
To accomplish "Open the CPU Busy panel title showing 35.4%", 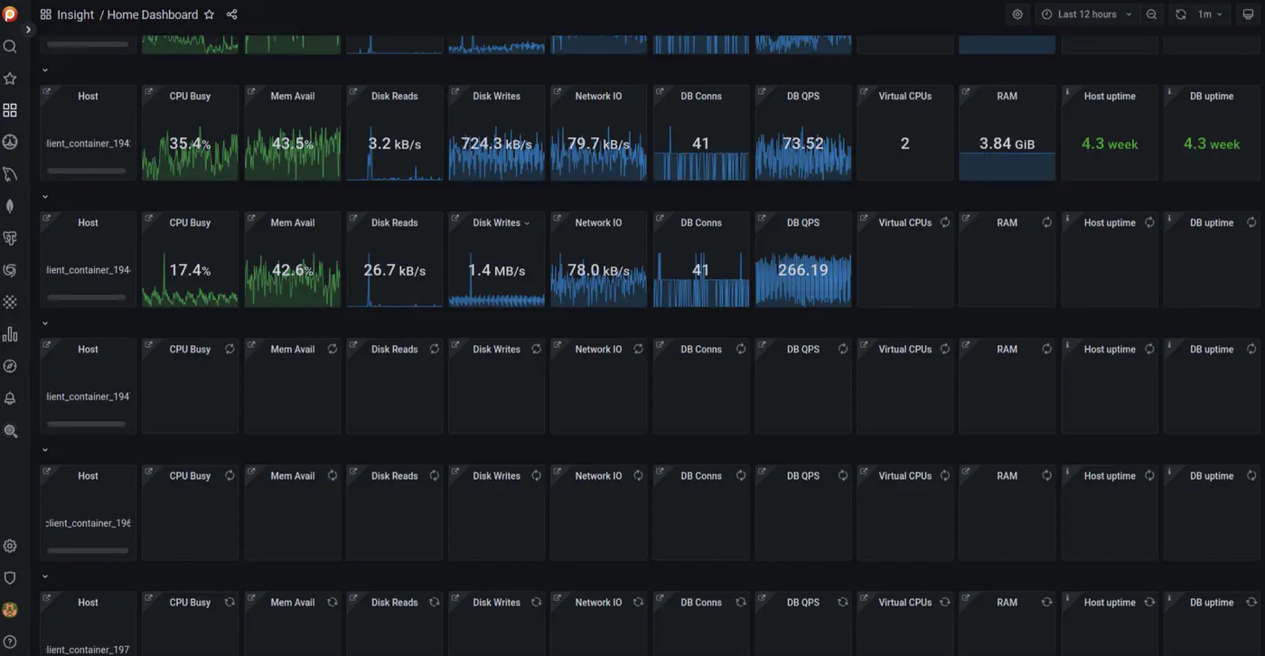I will tap(190, 96).
